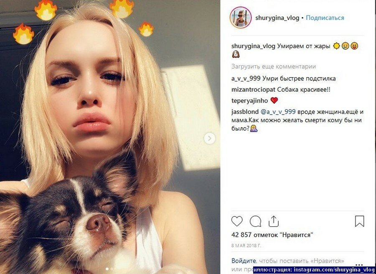The image size is (376, 274).
Task: Click the @a_v_v_999 mention in reply
Action: 278,112
